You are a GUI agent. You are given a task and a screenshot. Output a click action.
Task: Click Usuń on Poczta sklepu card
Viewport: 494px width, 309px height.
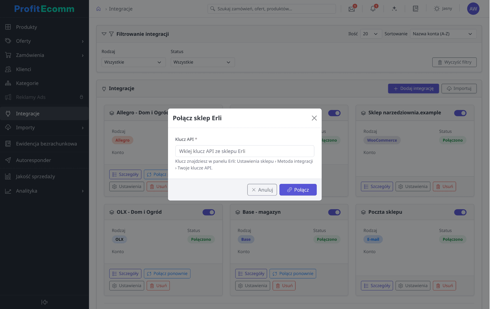444,286
